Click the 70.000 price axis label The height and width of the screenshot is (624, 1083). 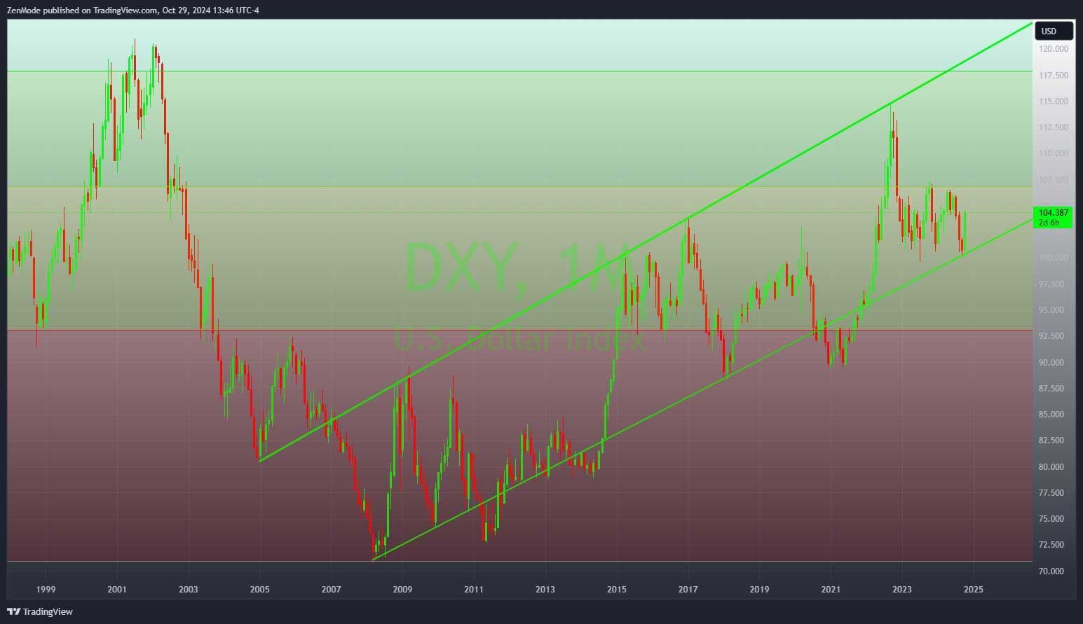coord(1051,571)
